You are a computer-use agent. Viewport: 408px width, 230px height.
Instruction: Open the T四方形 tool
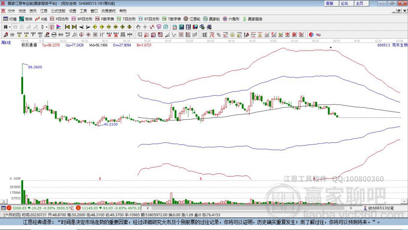point(126,19)
